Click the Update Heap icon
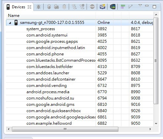163x139 pixels. click(49, 7)
